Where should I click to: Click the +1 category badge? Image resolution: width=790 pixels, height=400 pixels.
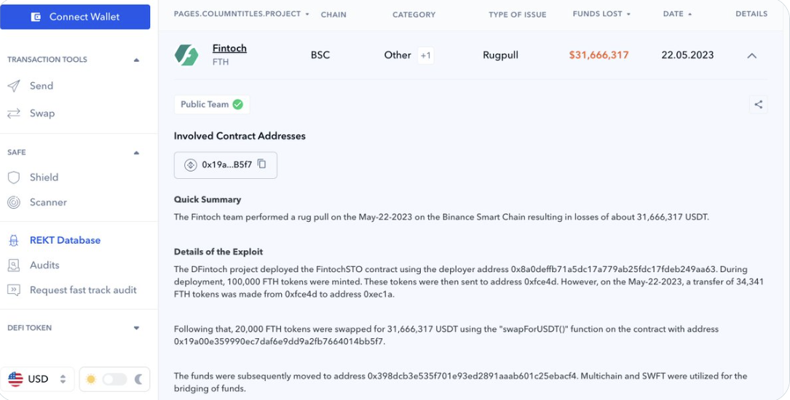coord(426,55)
